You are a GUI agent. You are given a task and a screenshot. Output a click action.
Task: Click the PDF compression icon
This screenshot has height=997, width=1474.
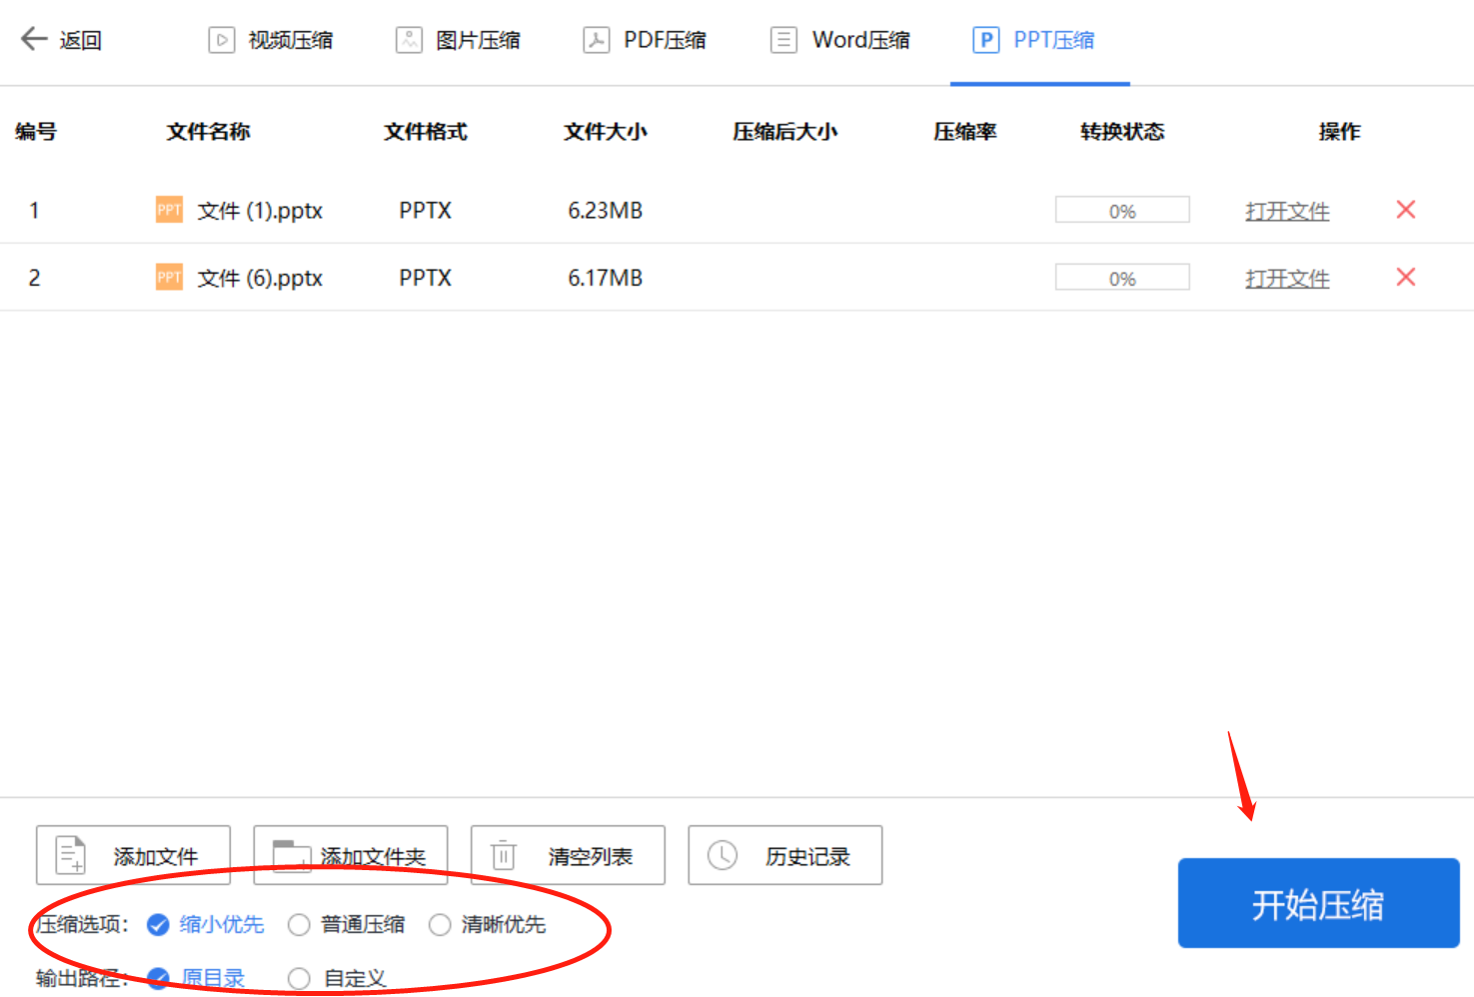coord(597,40)
